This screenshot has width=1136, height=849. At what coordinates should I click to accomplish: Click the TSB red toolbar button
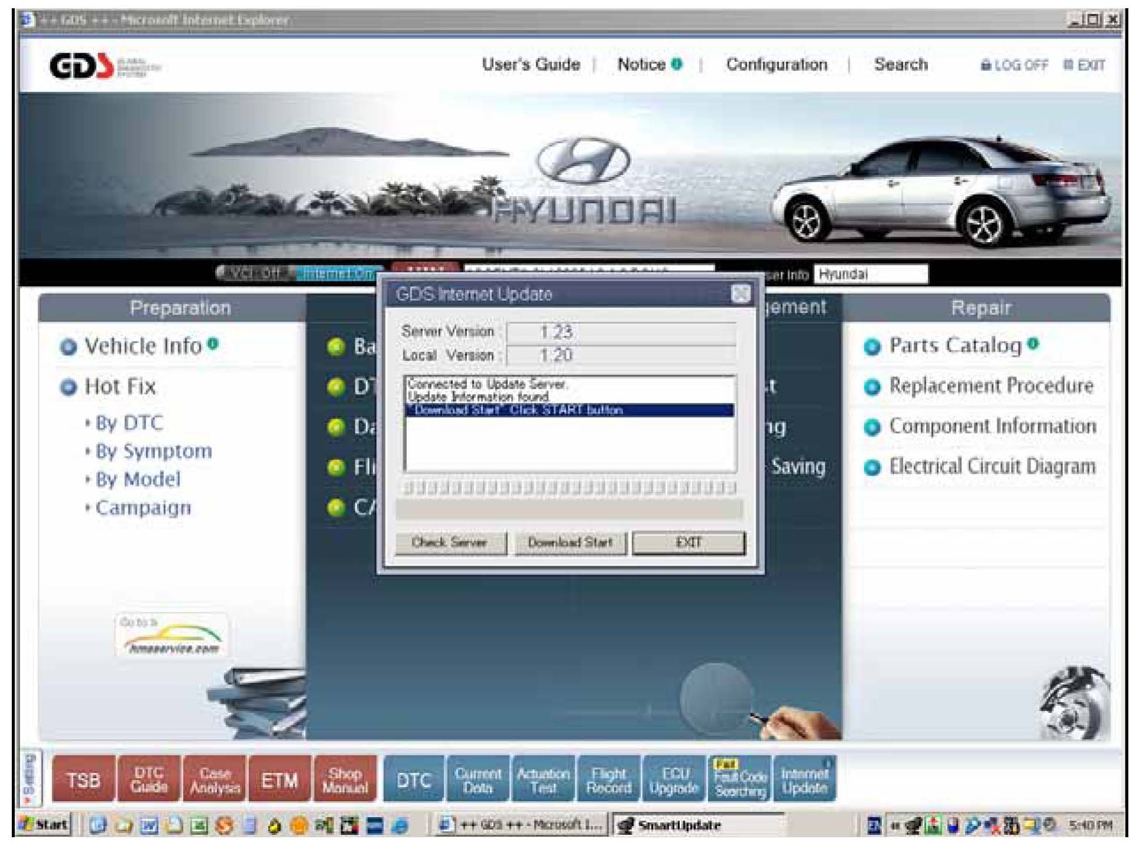click(83, 780)
